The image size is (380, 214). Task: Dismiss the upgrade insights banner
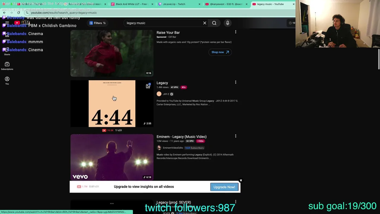pos(241,180)
